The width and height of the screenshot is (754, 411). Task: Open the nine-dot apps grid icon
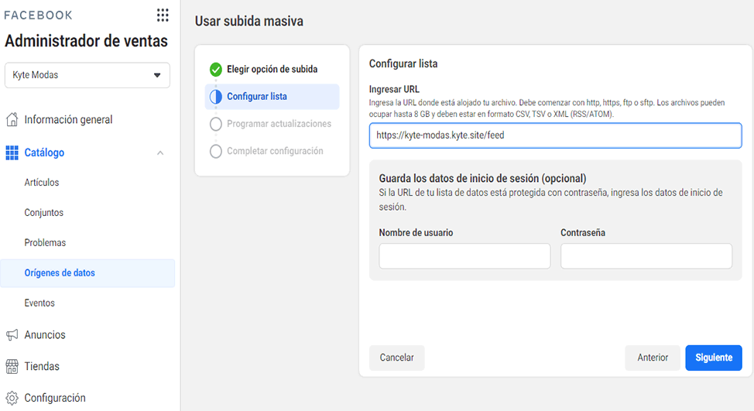click(163, 15)
